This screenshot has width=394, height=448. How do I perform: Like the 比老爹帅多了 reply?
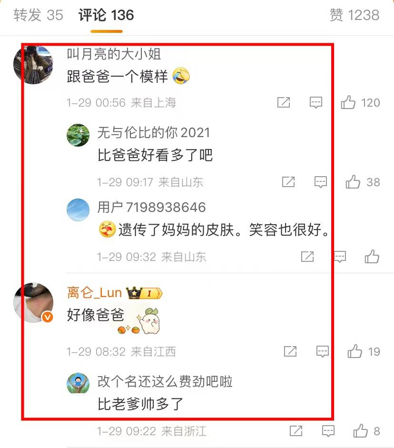click(366, 431)
